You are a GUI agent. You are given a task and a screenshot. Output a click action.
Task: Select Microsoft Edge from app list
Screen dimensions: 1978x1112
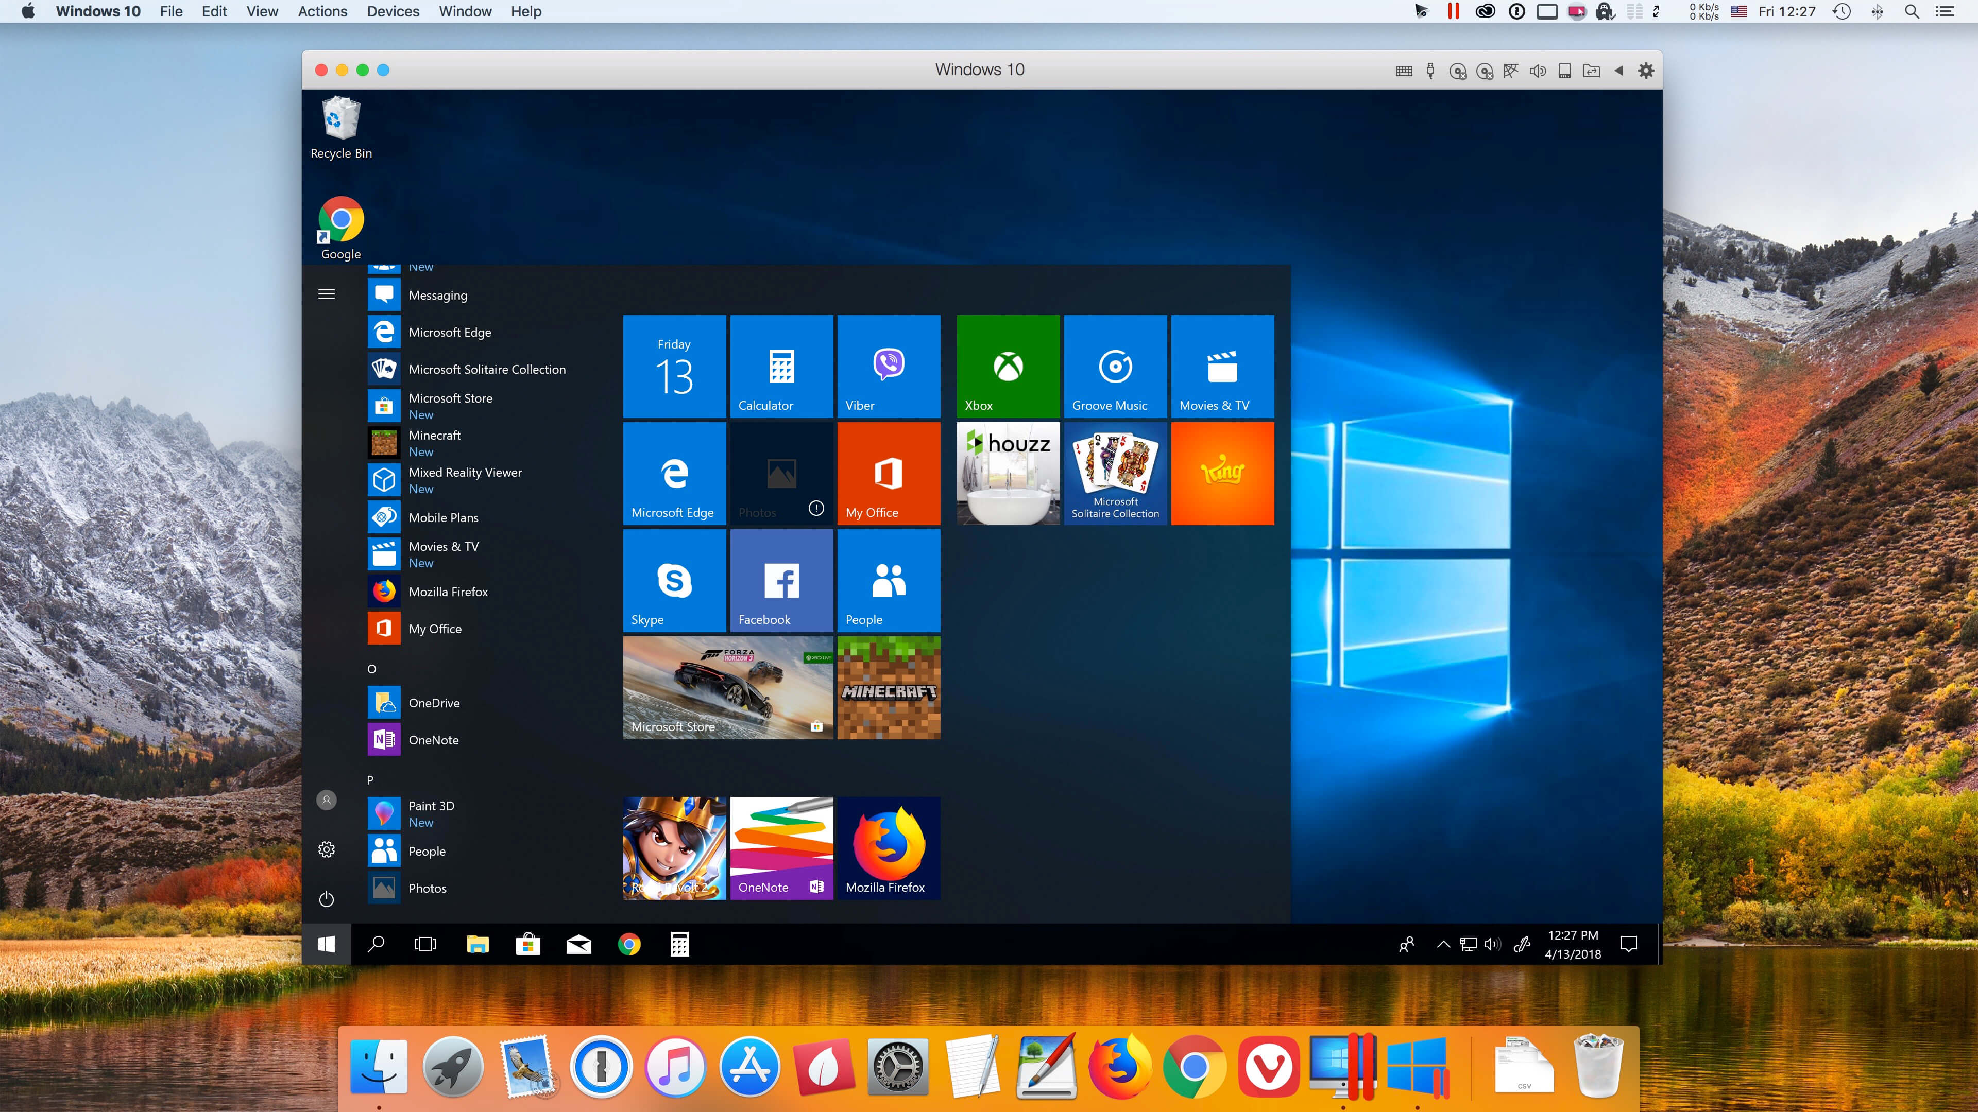[448, 332]
